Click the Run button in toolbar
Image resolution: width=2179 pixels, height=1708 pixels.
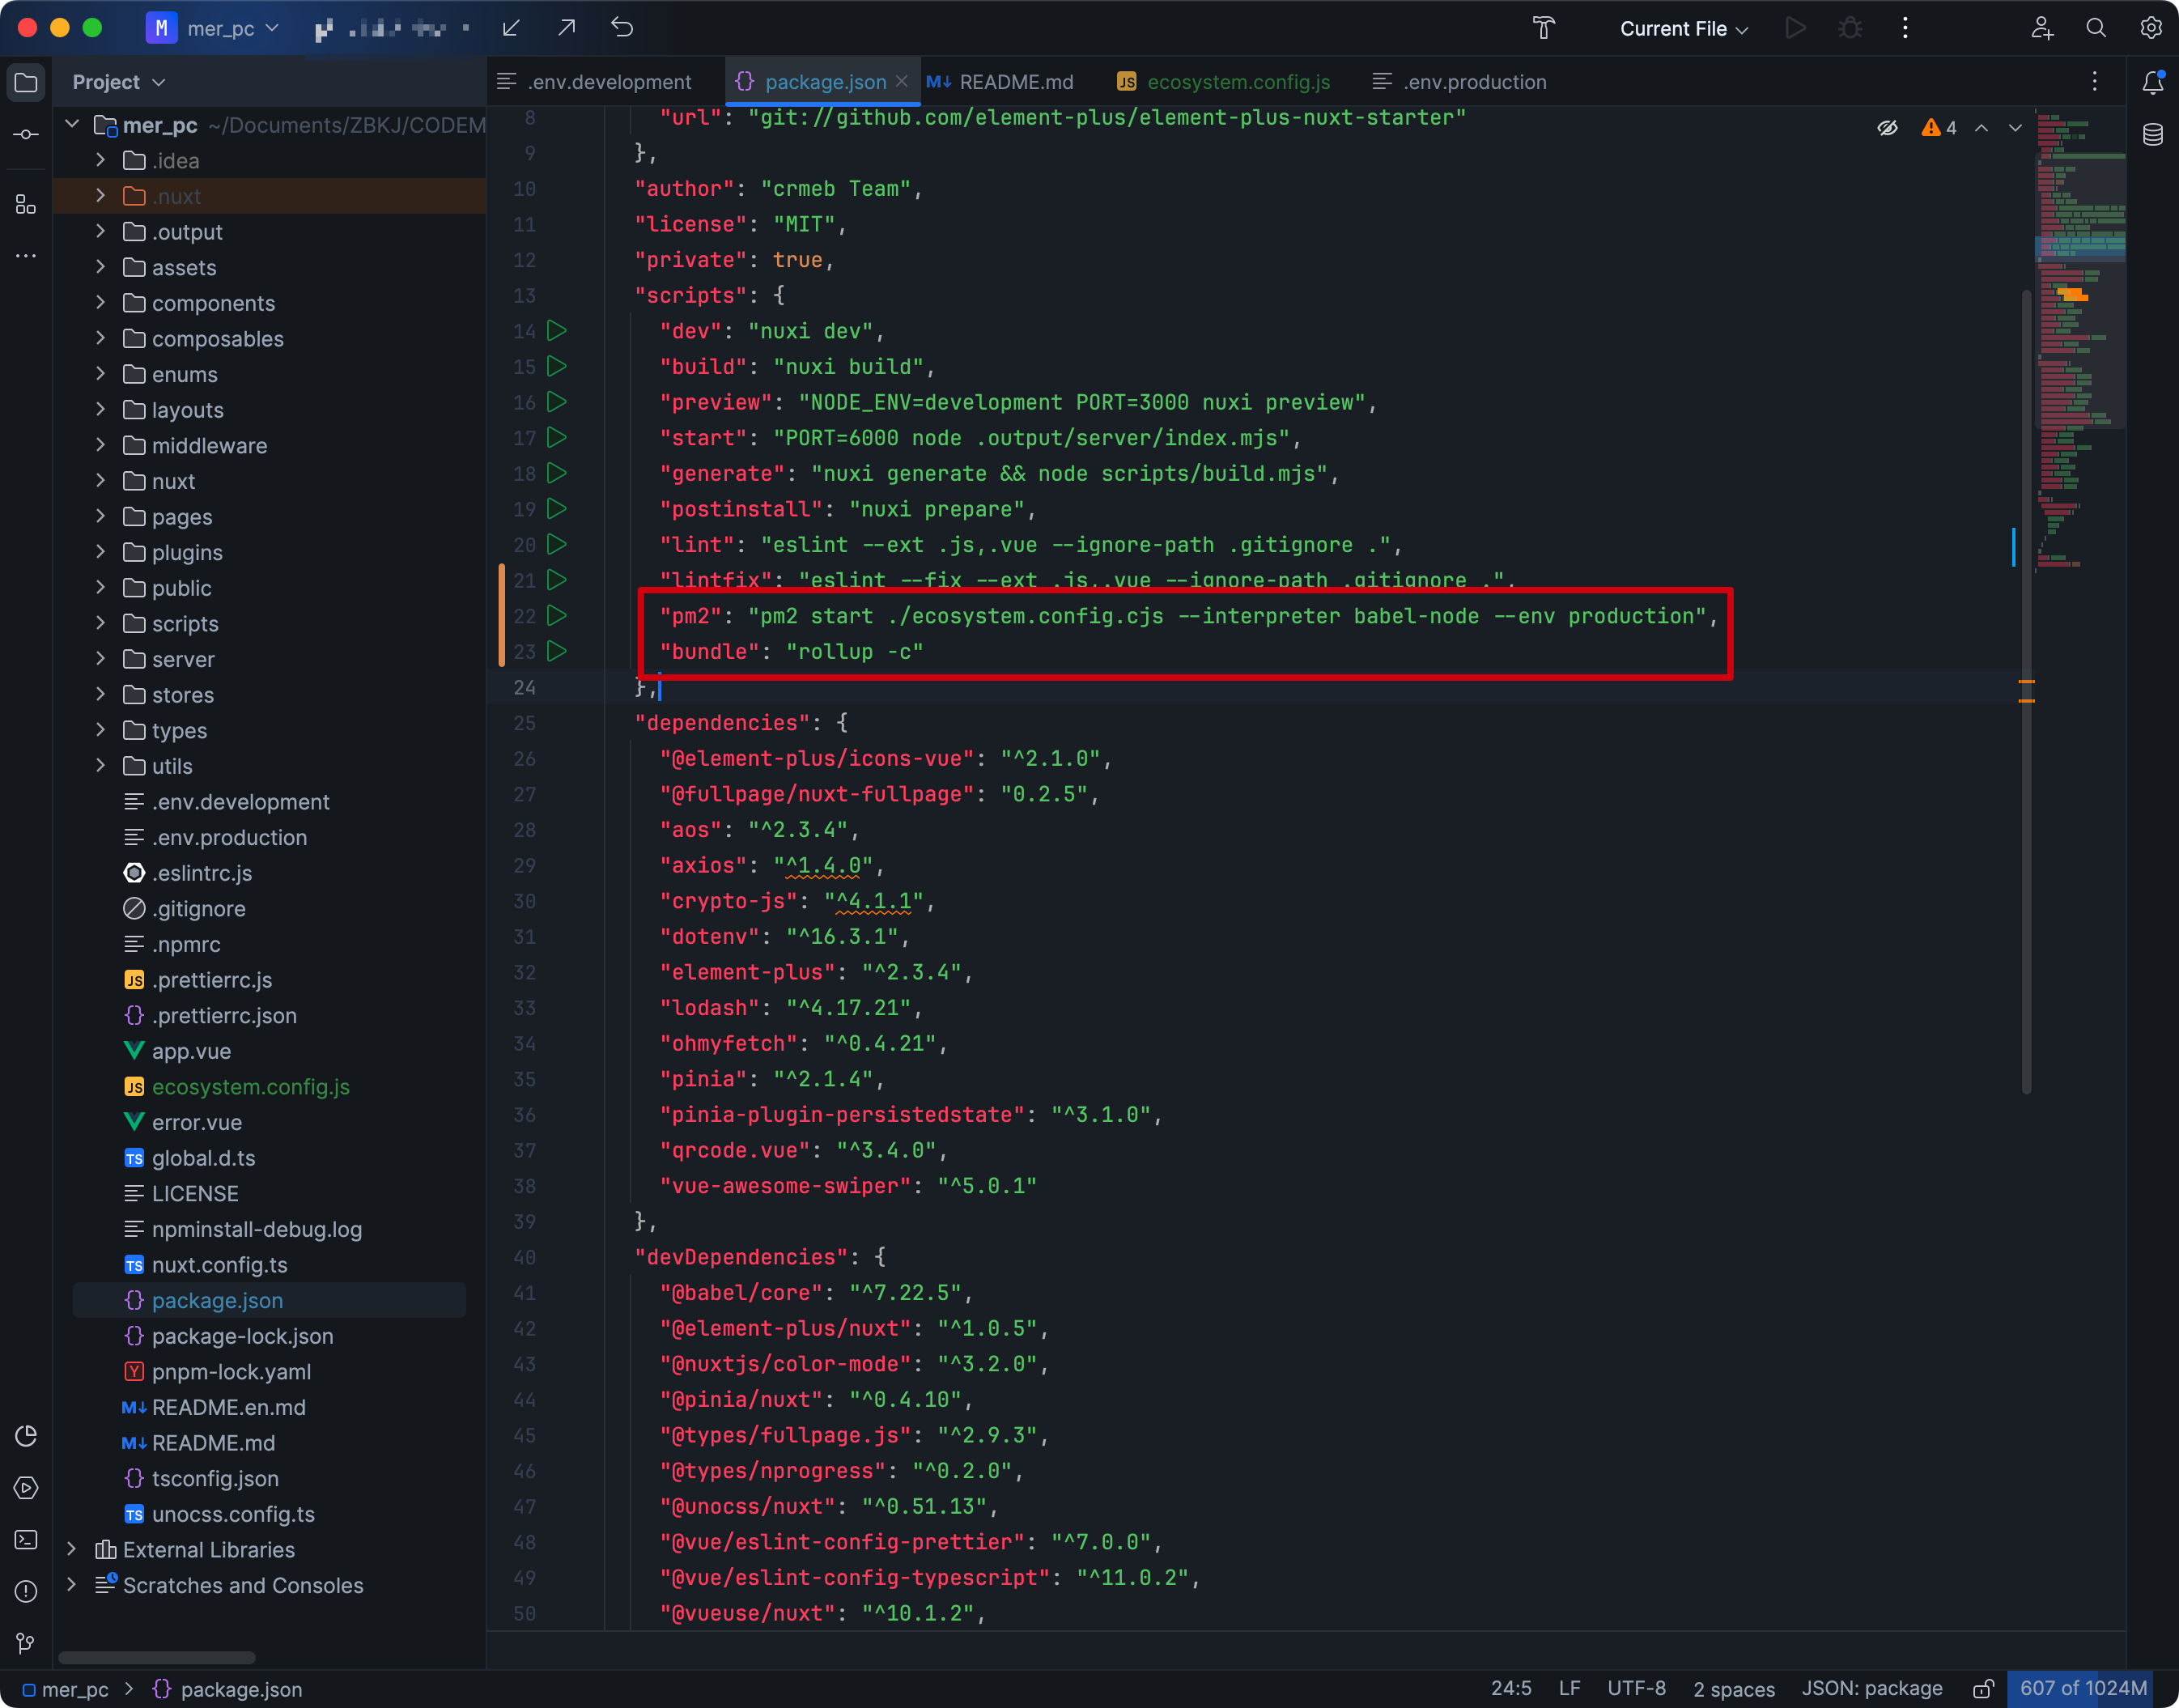1796,28
